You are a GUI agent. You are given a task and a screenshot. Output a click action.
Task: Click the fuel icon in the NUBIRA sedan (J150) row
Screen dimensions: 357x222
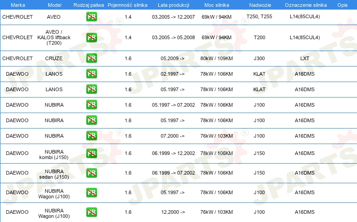91,173
